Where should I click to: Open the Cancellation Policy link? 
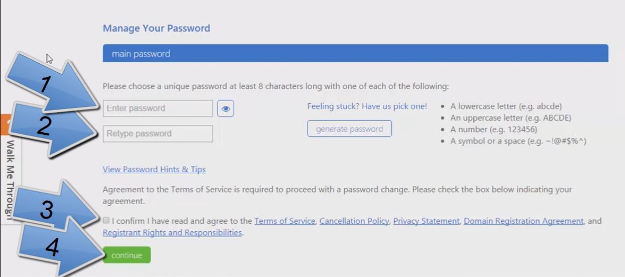[x=354, y=221]
